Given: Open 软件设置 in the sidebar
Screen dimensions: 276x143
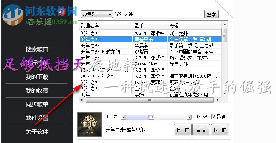Looking at the screenshot, I should coord(37,118).
